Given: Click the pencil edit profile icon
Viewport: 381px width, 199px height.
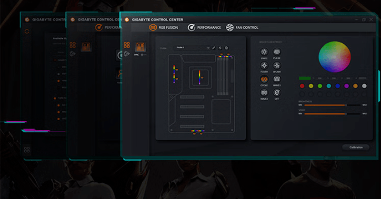Looking at the screenshot, I should (214, 48).
